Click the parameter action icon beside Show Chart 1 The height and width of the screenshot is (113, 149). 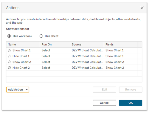tap(10, 50)
